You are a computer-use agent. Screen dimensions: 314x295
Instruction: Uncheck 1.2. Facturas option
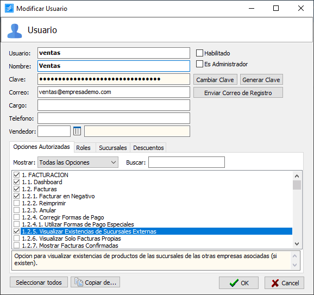point(17,189)
